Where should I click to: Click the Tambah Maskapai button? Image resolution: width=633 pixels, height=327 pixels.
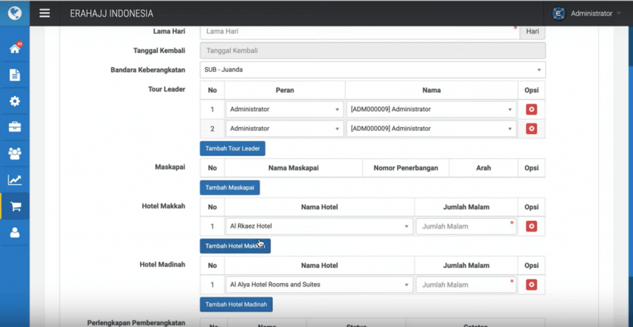tap(229, 187)
